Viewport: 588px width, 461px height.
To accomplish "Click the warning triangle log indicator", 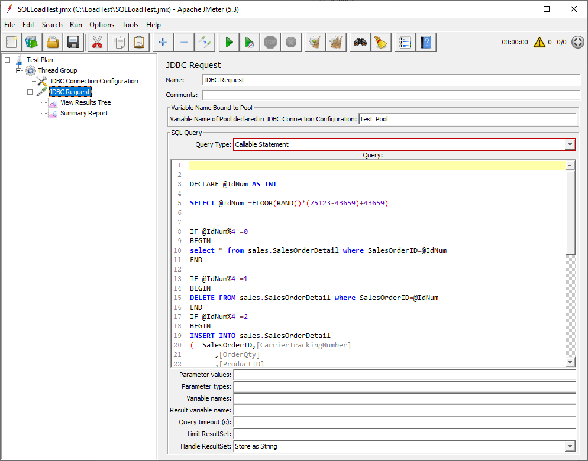I will [539, 42].
